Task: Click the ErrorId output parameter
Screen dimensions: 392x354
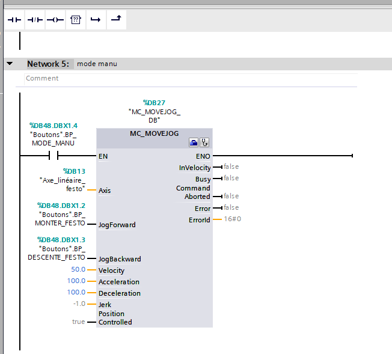Action: 199,220
